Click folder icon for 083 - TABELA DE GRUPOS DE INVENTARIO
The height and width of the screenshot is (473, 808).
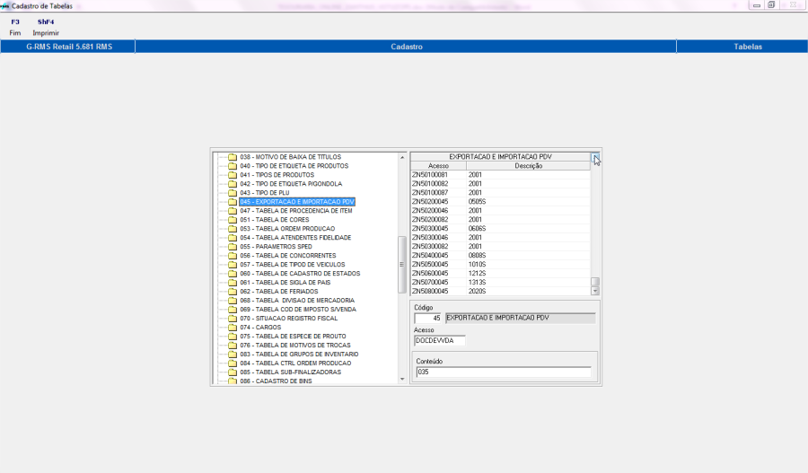click(233, 354)
